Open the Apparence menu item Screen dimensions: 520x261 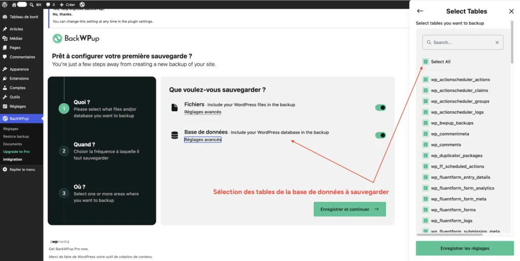(19, 70)
